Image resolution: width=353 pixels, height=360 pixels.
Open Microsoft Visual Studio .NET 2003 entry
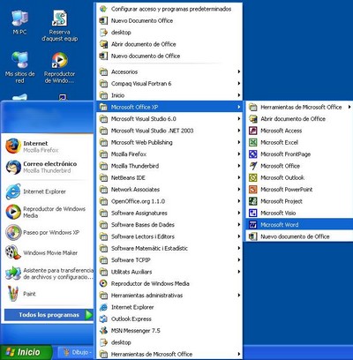(x=169, y=131)
